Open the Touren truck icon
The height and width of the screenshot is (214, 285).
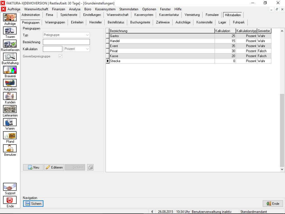coord(10,30)
